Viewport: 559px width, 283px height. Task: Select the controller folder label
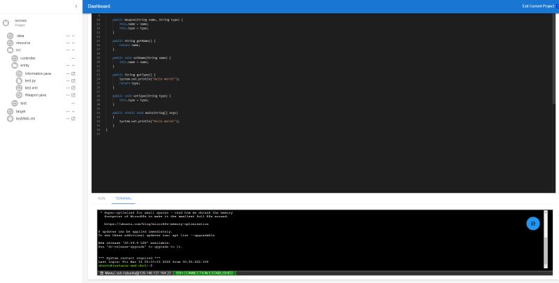pyautogui.click(x=28, y=58)
